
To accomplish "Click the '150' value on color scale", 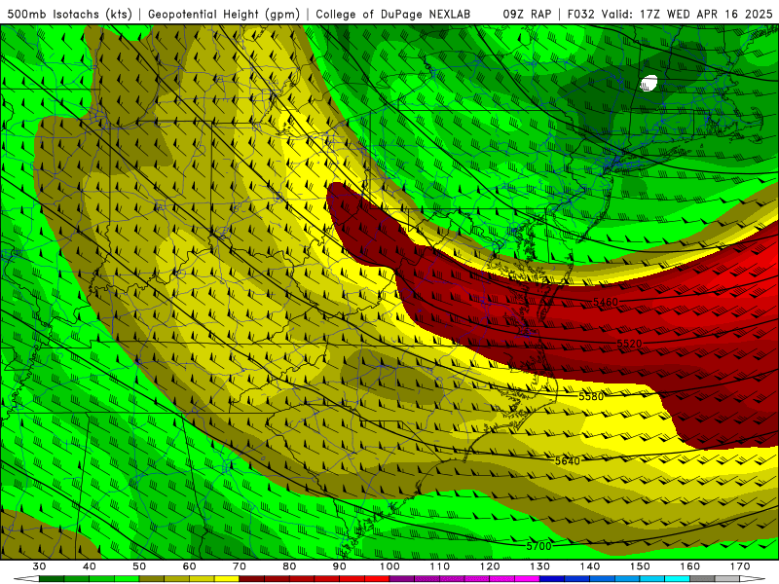I will (640, 566).
